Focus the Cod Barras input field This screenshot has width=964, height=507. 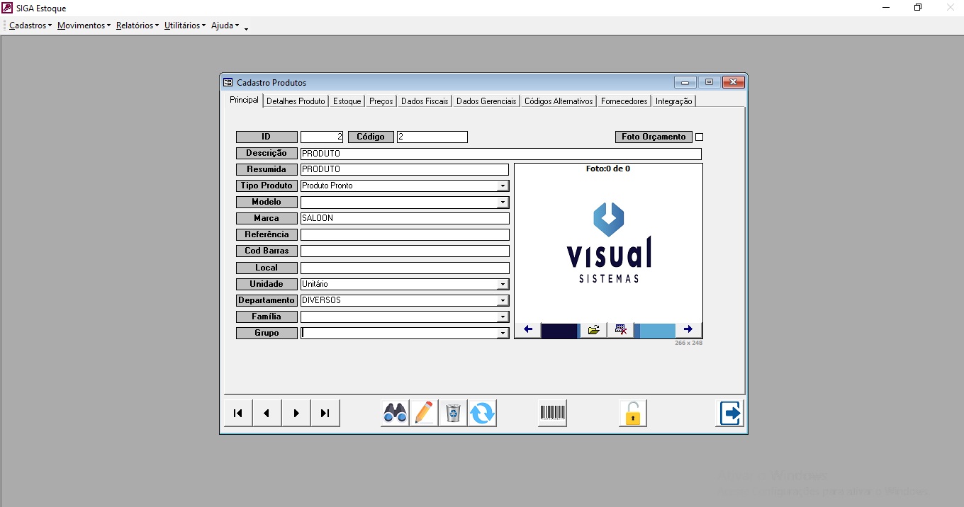405,251
